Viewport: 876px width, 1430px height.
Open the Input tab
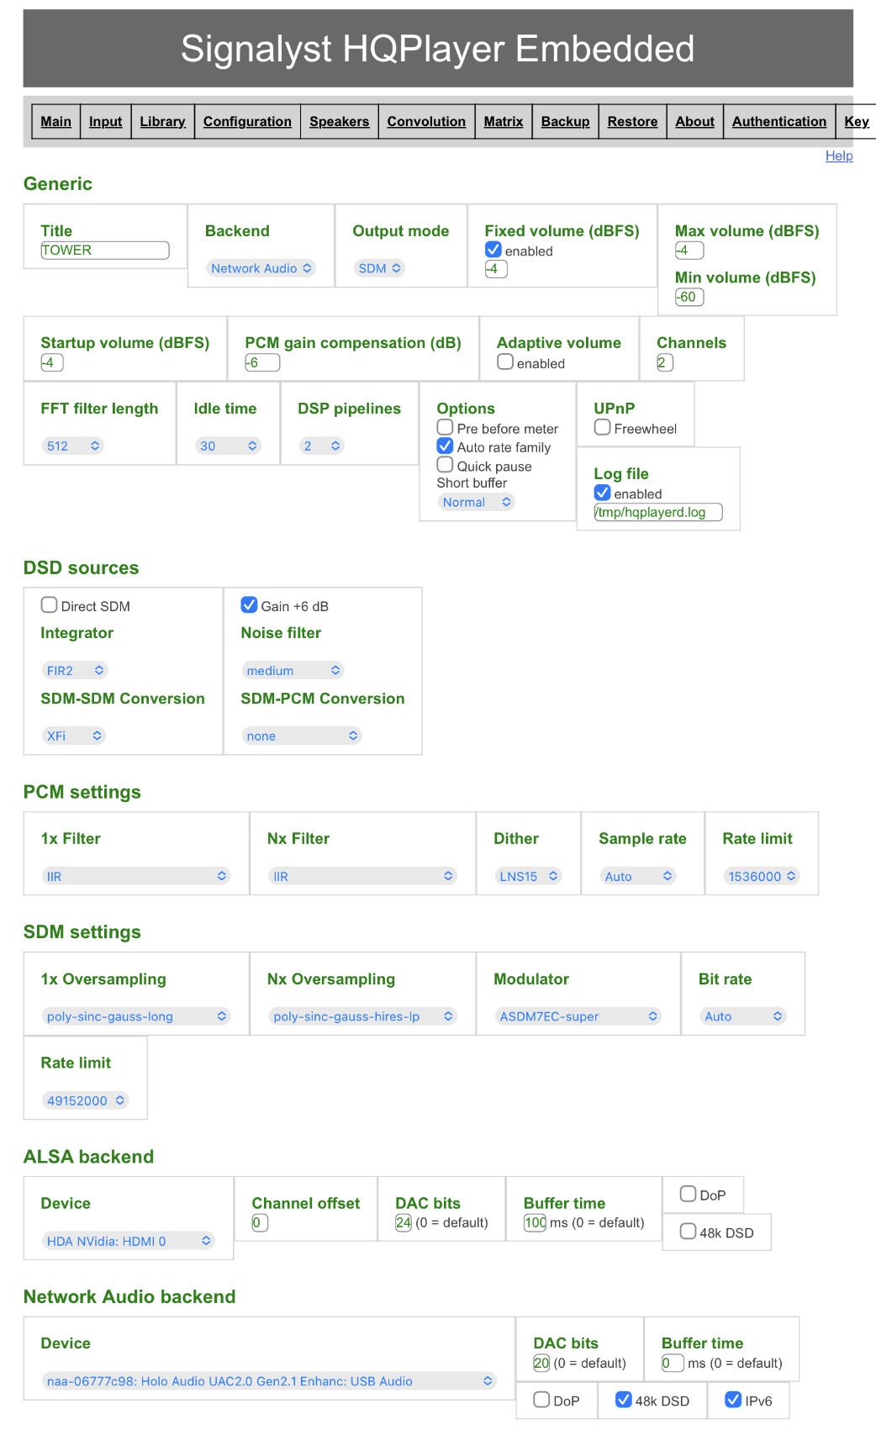tap(106, 121)
